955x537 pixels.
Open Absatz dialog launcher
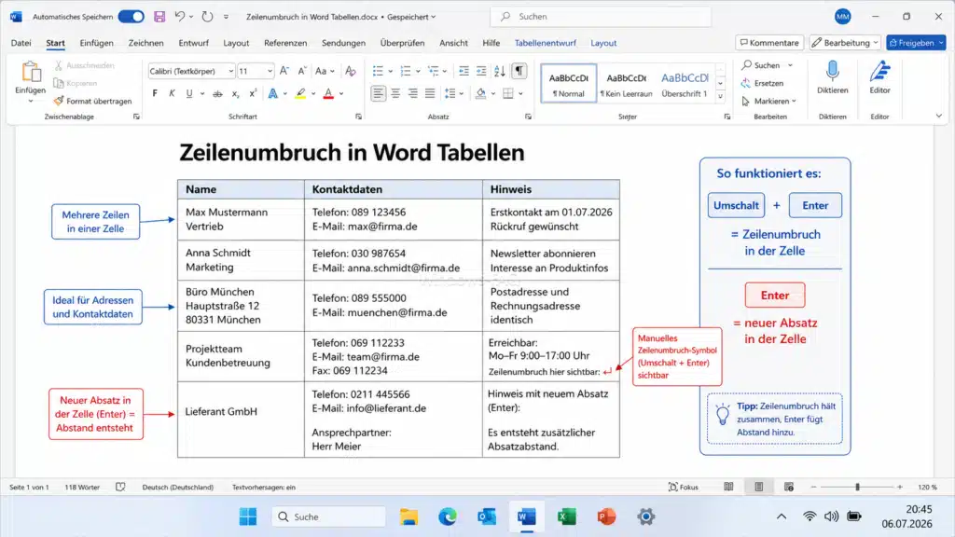(x=528, y=117)
